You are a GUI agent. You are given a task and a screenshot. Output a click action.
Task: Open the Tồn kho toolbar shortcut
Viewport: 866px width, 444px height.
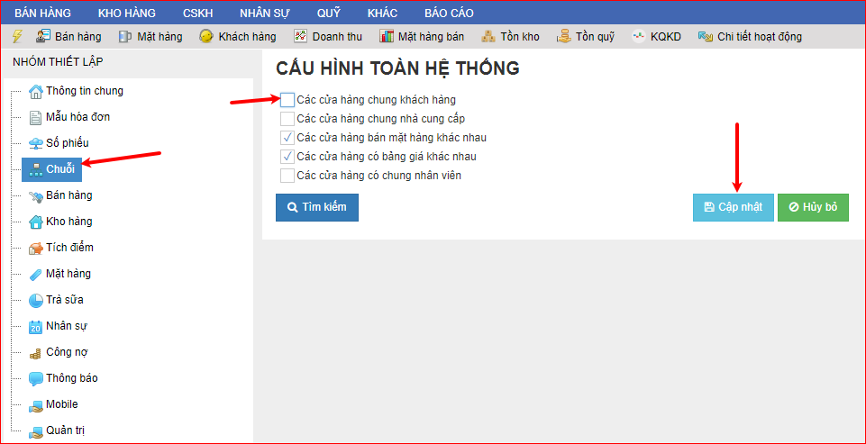point(510,37)
